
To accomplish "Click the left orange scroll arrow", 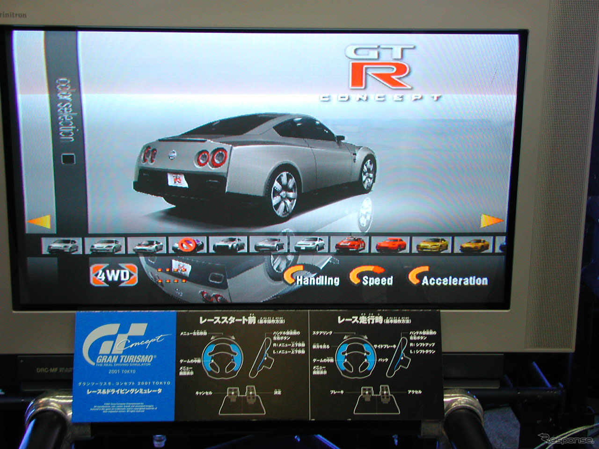I will pyautogui.click(x=40, y=223).
